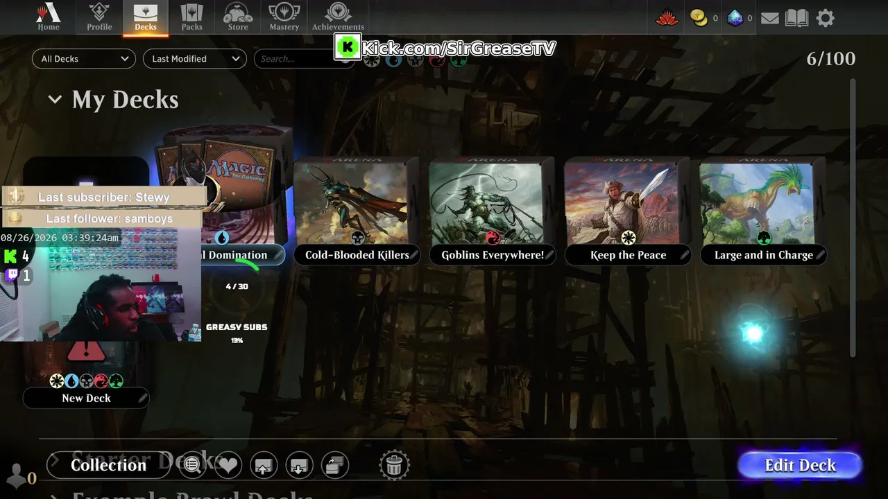Export the deck with down-arrow icon
The height and width of the screenshot is (499, 888).
(299, 465)
